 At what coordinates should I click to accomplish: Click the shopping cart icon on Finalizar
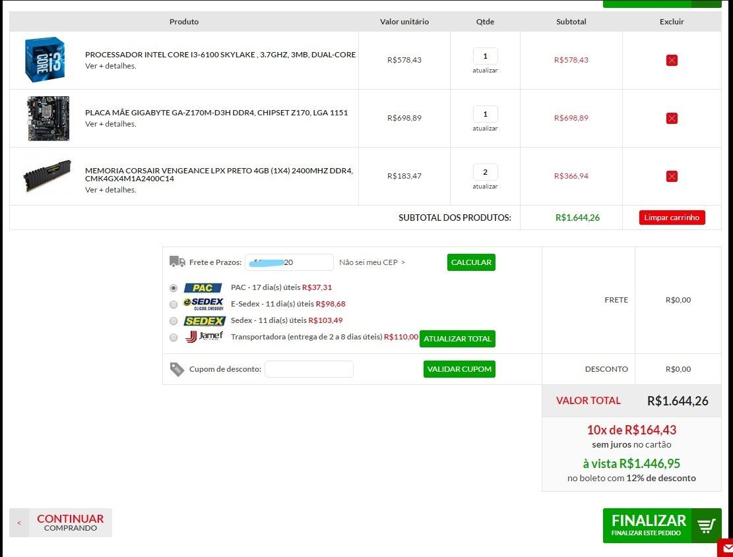[x=707, y=526]
